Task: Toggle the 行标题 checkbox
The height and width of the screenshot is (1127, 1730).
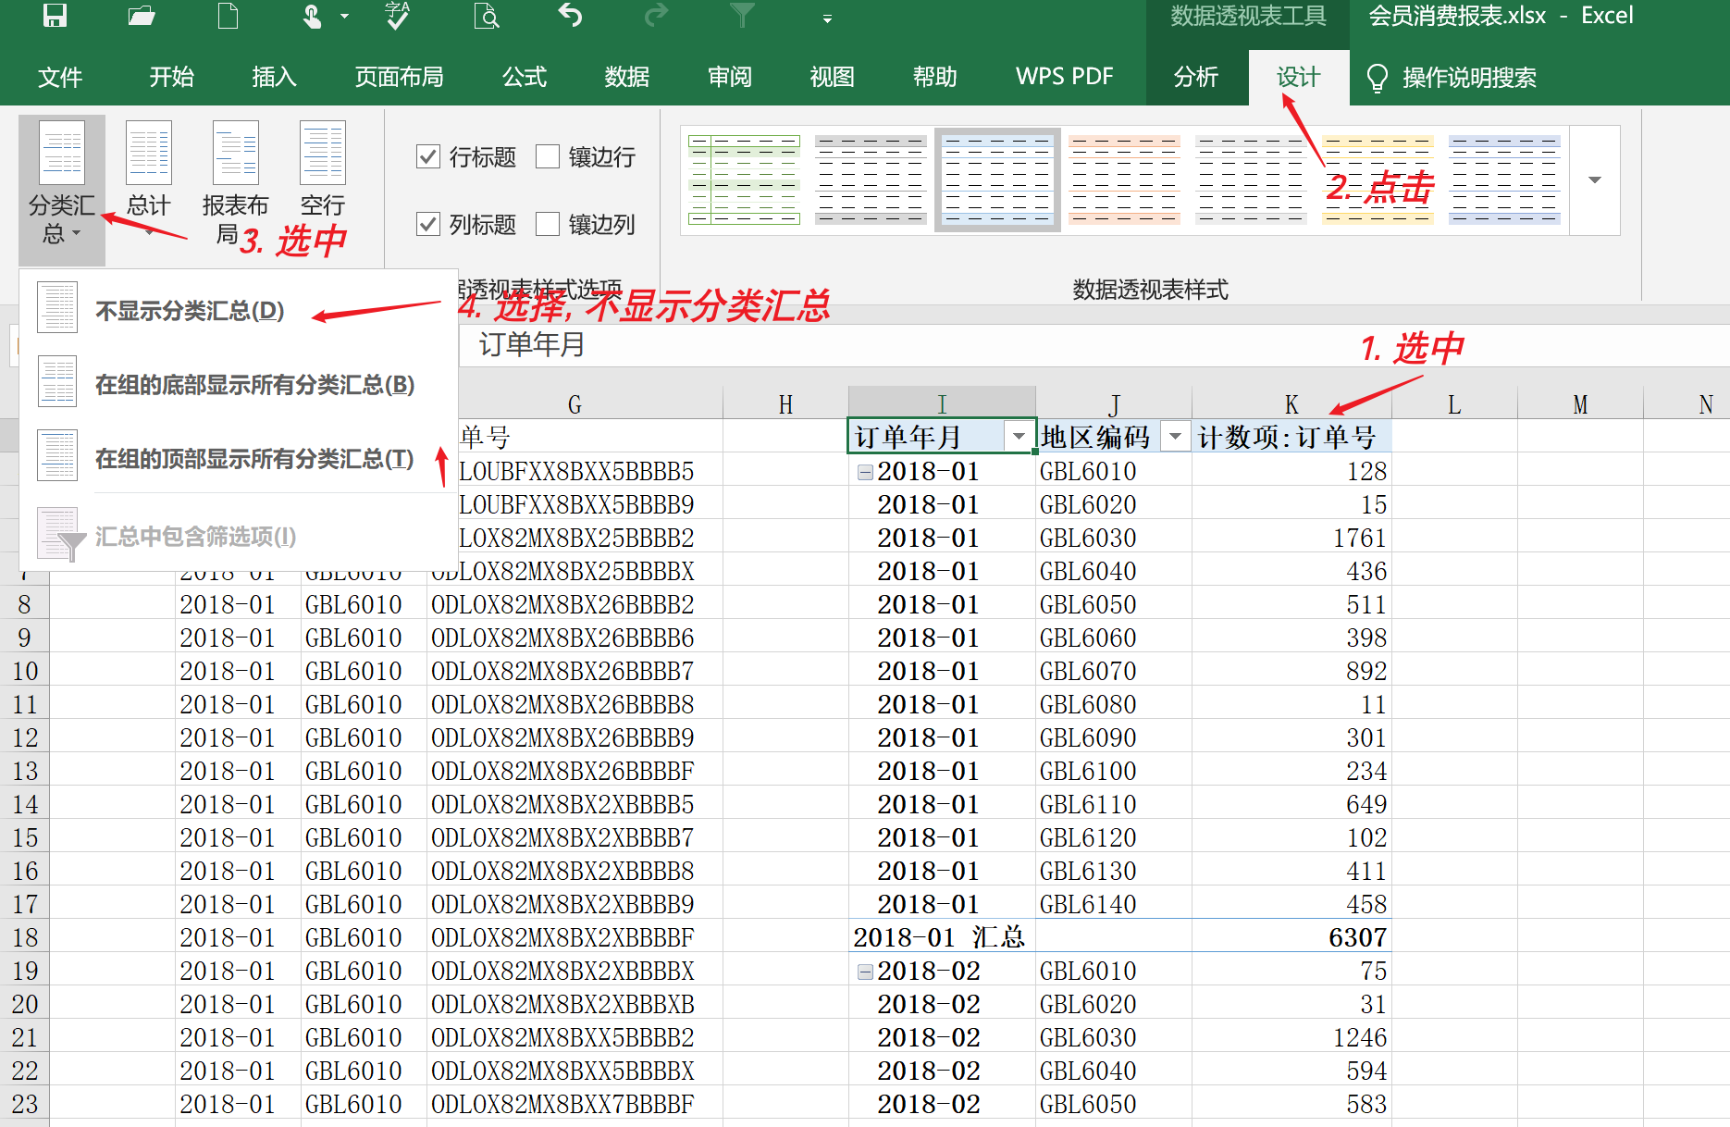Action: 427,156
